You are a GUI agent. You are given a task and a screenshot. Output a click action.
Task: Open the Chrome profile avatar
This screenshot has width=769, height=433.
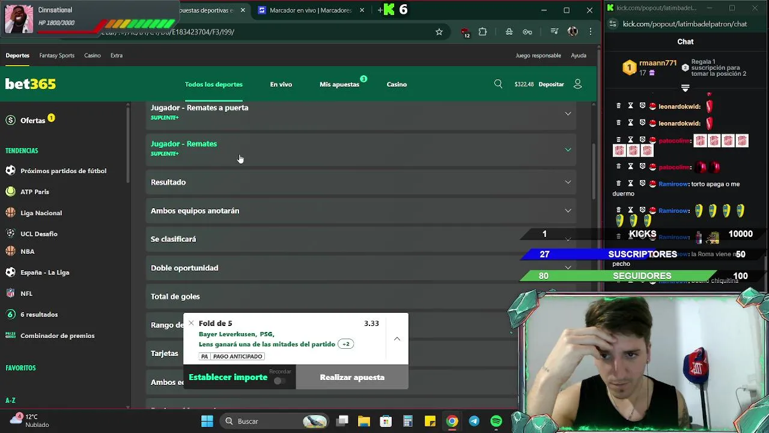point(573,32)
